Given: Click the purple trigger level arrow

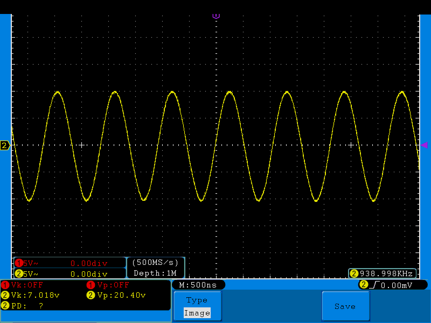Looking at the screenshot, I should [x=425, y=145].
